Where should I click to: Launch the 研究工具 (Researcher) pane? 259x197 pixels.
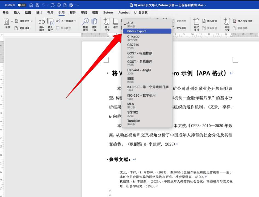tap(94, 24)
